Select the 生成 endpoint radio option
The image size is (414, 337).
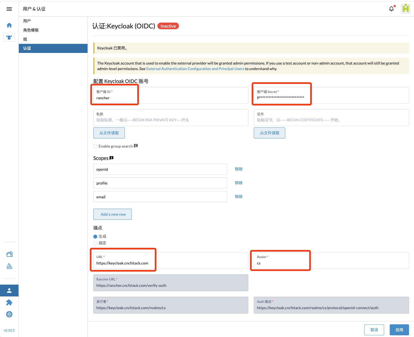[95, 237]
